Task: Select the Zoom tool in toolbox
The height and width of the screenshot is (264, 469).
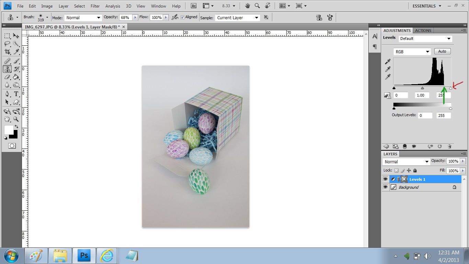Action: coord(16,119)
